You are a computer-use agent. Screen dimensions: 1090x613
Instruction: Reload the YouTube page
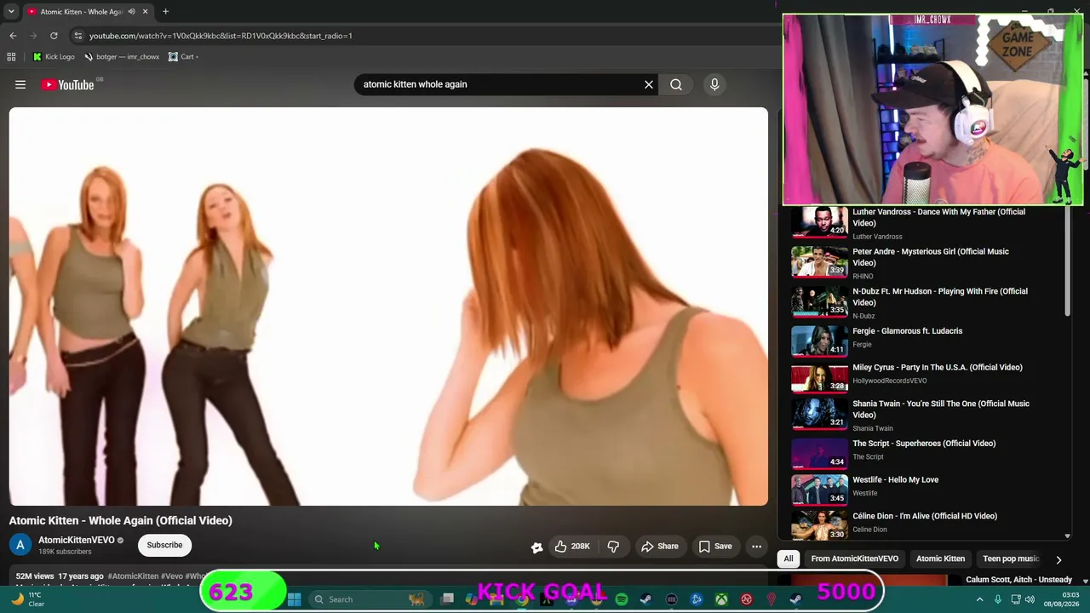pyautogui.click(x=54, y=36)
